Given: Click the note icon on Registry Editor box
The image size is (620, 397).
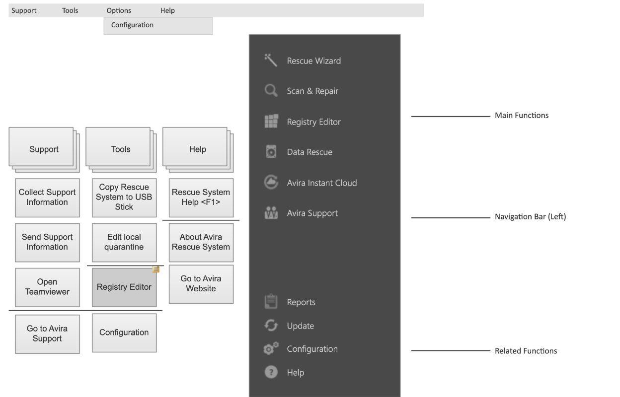Looking at the screenshot, I should click(155, 269).
